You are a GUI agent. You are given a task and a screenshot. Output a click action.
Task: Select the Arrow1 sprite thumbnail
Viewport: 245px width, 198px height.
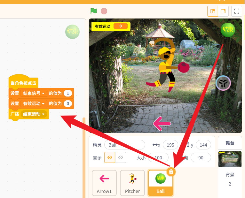click(104, 183)
